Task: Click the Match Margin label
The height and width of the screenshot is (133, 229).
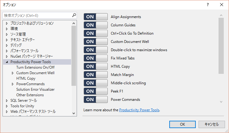Action: [x=122, y=75]
